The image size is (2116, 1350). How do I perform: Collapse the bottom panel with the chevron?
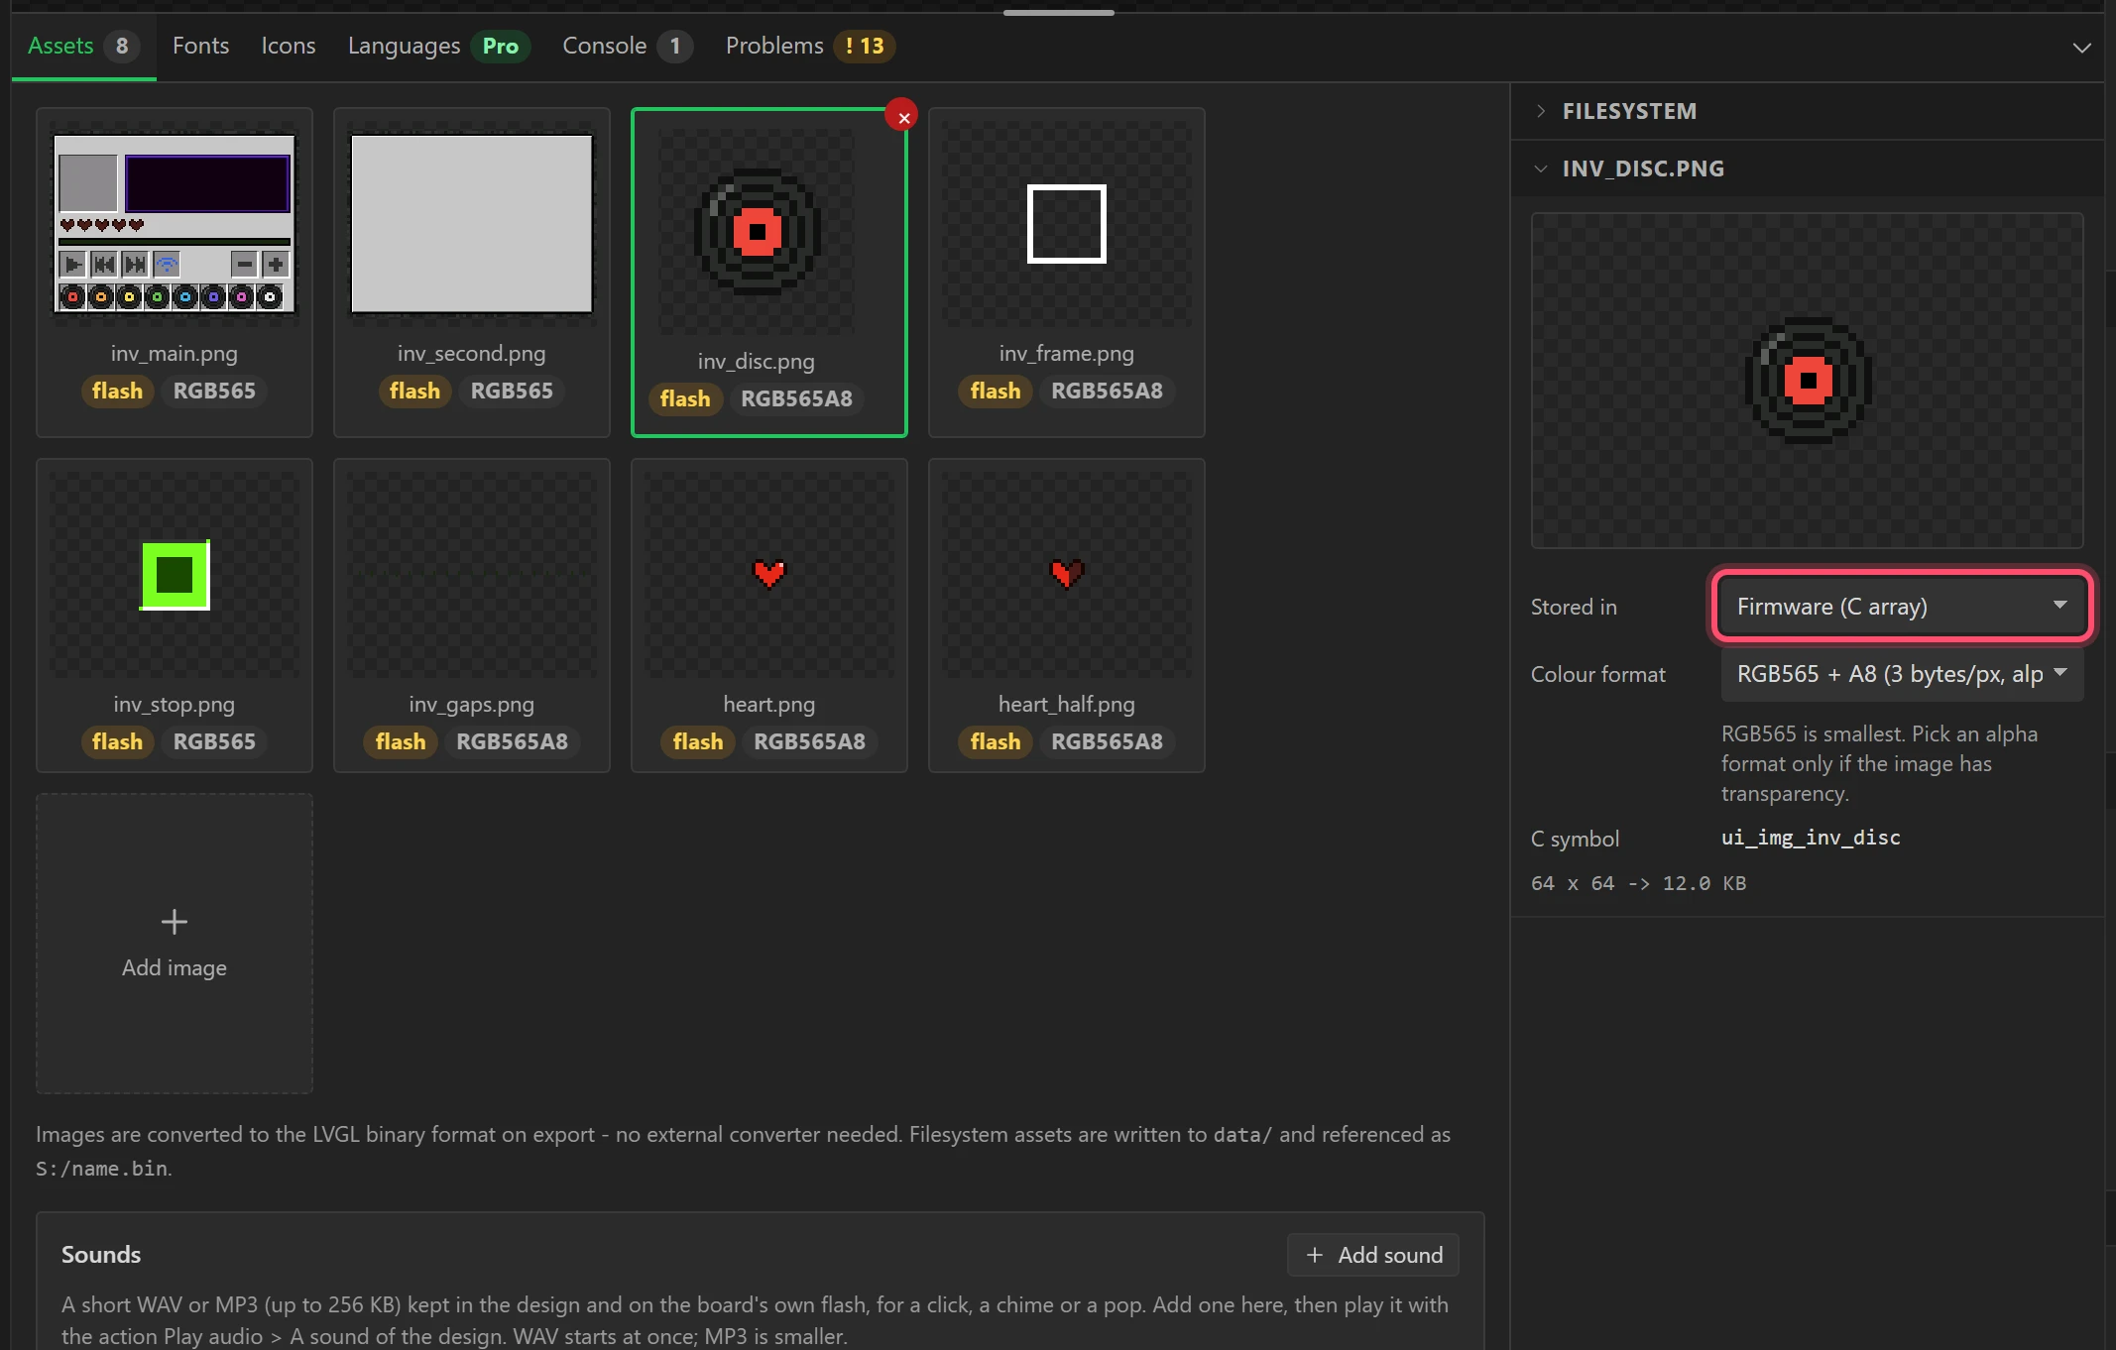click(x=2081, y=48)
